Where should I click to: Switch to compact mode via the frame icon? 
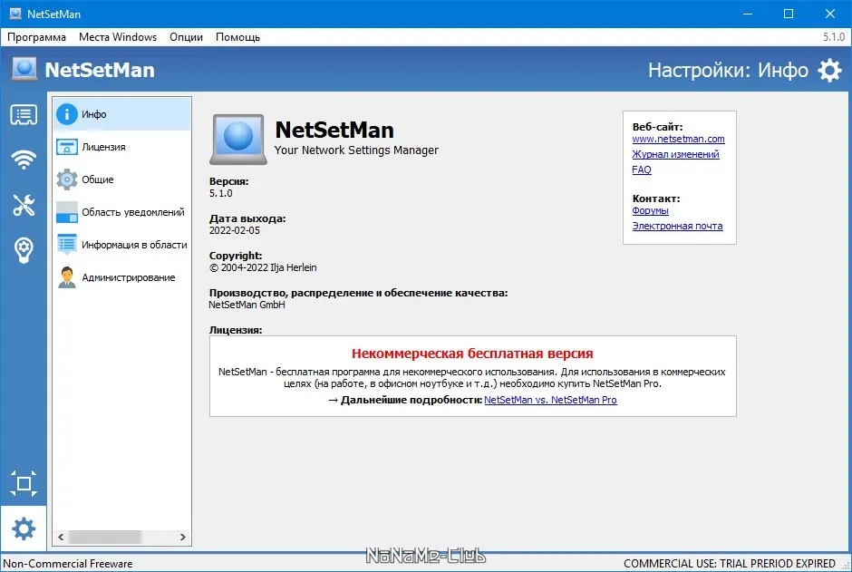coord(24,483)
